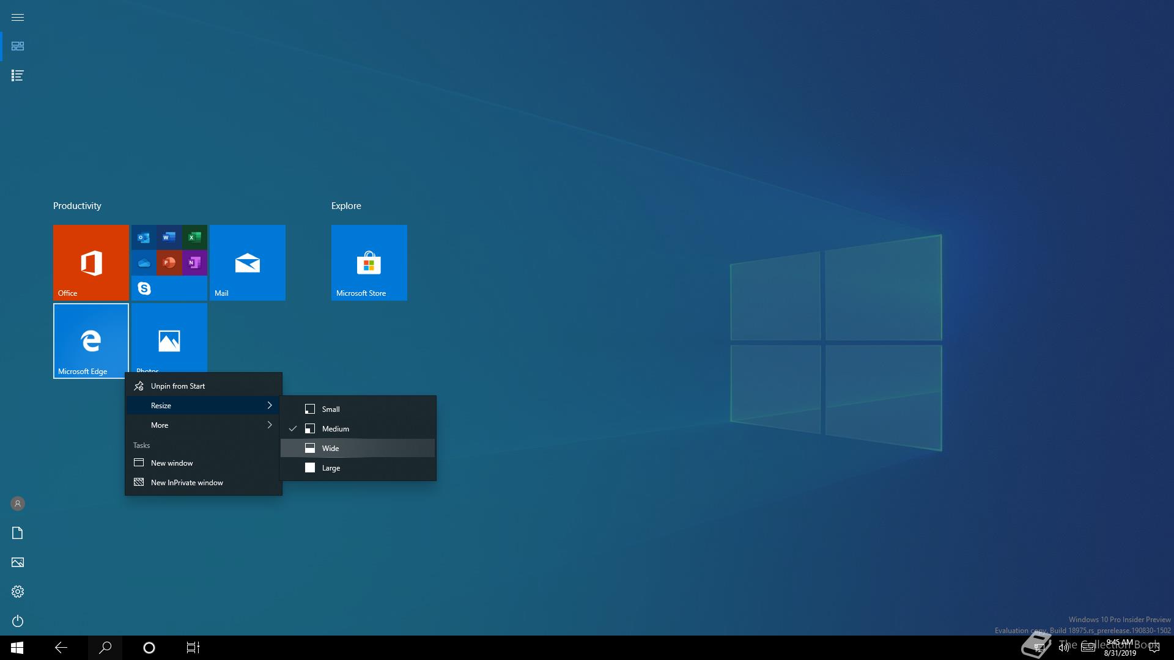Open the Start hamburger menu
Viewport: 1174px width, 660px height.
tap(18, 17)
